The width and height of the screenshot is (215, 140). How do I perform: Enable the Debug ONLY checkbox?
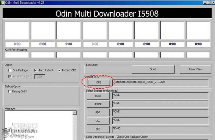[x=9, y=91]
